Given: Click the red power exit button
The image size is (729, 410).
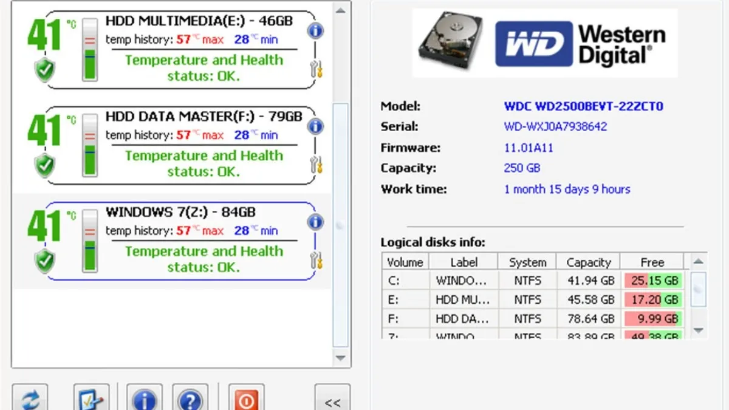Looking at the screenshot, I should (246, 398).
